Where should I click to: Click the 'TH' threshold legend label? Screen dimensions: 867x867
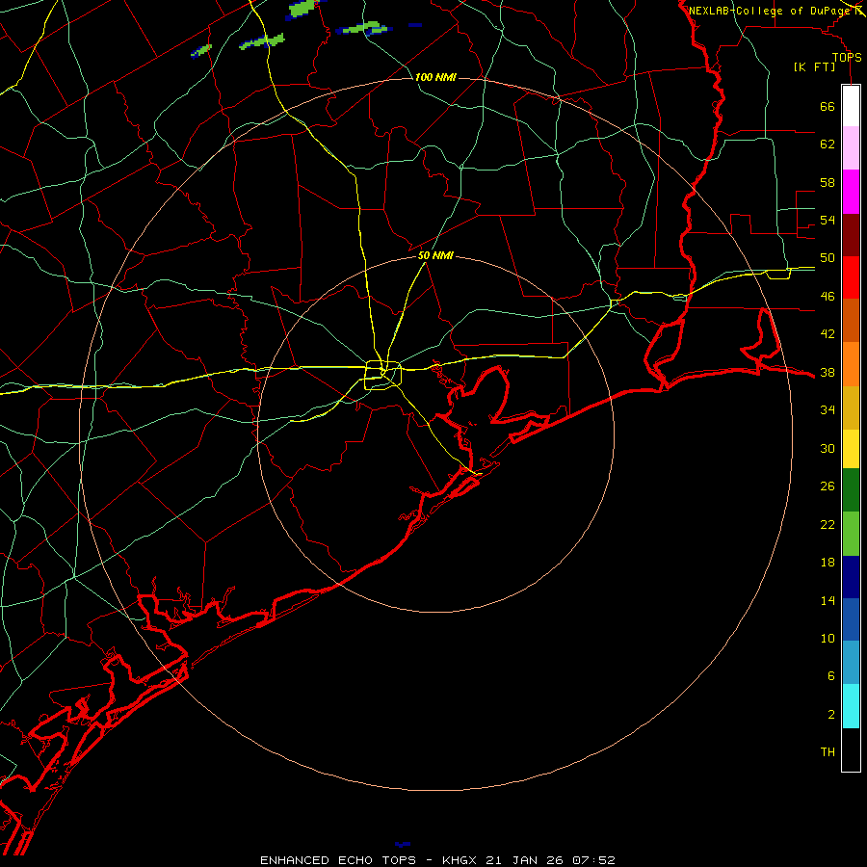coord(828,752)
